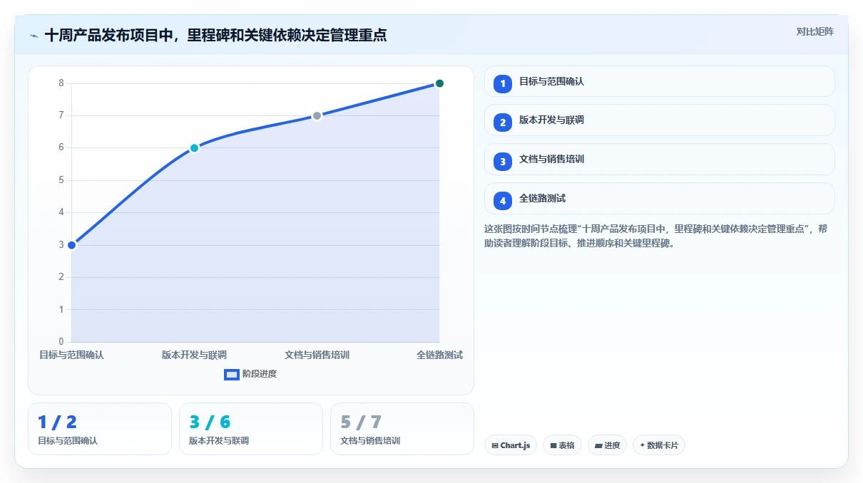Select step 4 全链路测试 in the list
863x483 pixels.
point(659,199)
